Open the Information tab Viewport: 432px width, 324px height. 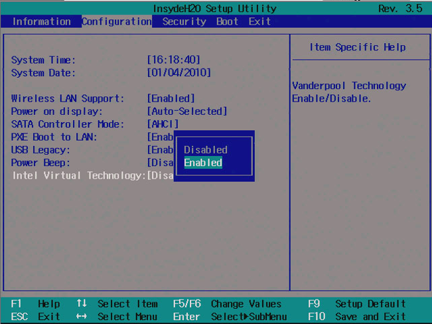pos(41,21)
